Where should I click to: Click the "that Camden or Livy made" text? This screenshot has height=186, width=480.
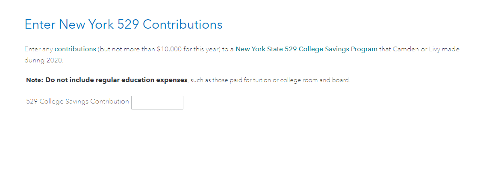(419, 49)
